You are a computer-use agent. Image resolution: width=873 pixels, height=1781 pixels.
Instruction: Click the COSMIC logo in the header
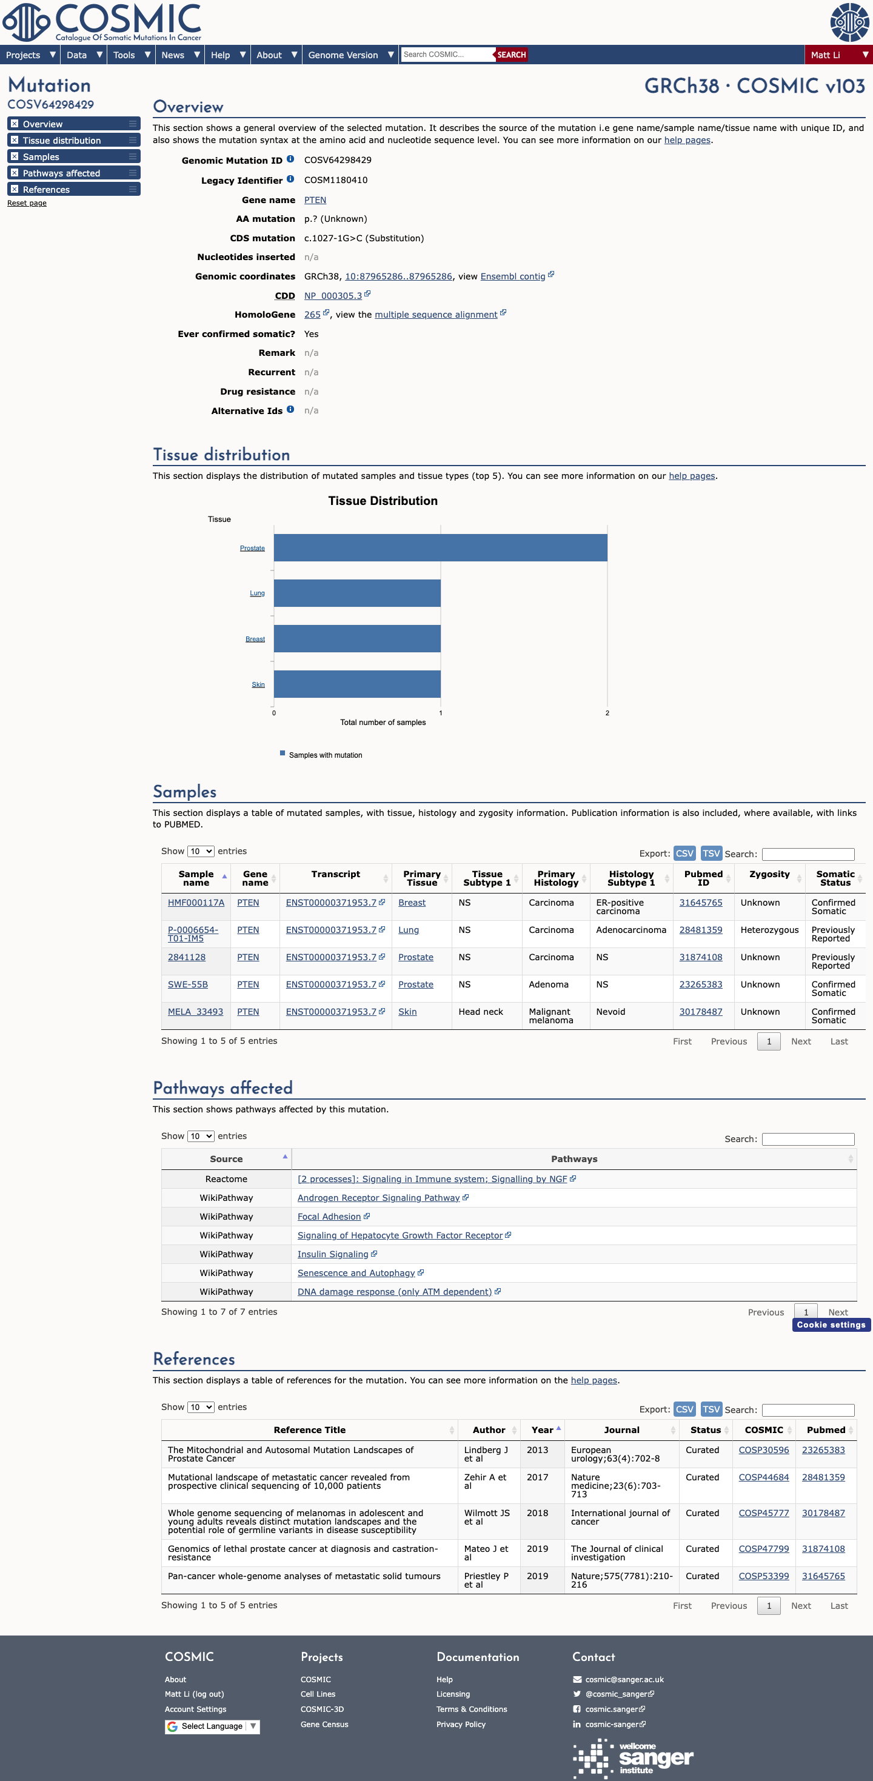tap(102, 22)
